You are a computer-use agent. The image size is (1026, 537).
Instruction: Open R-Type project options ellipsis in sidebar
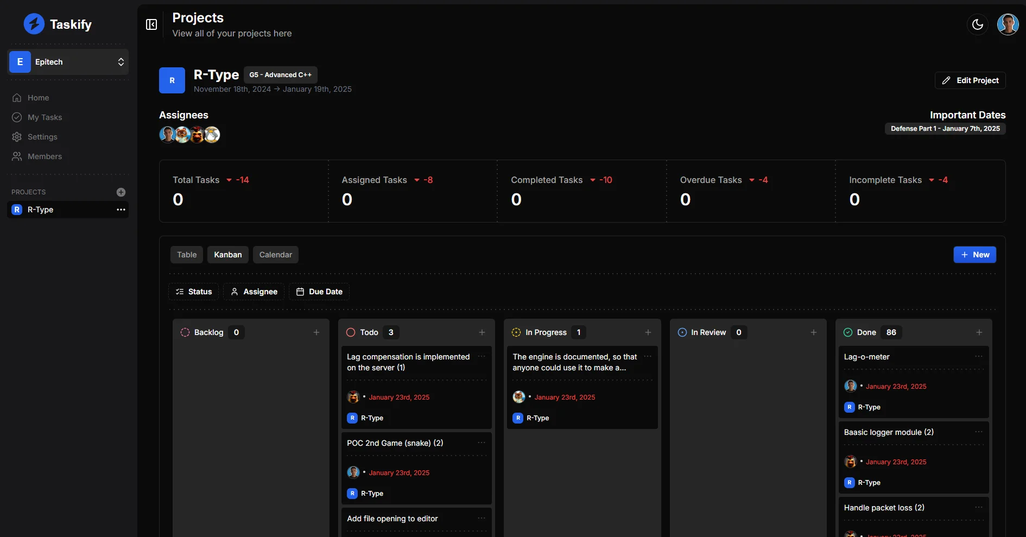pyautogui.click(x=121, y=210)
